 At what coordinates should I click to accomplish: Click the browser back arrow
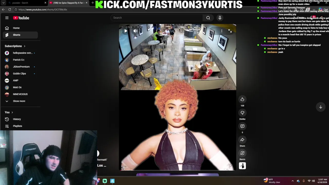coord(3,10)
